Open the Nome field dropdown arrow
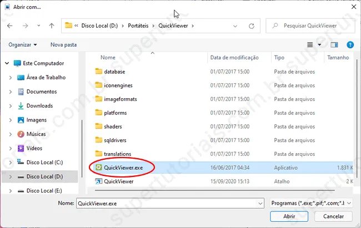Screen dimensions: 361x228 [260, 204]
